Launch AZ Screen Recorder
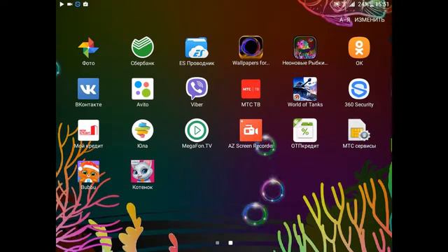 (x=251, y=130)
